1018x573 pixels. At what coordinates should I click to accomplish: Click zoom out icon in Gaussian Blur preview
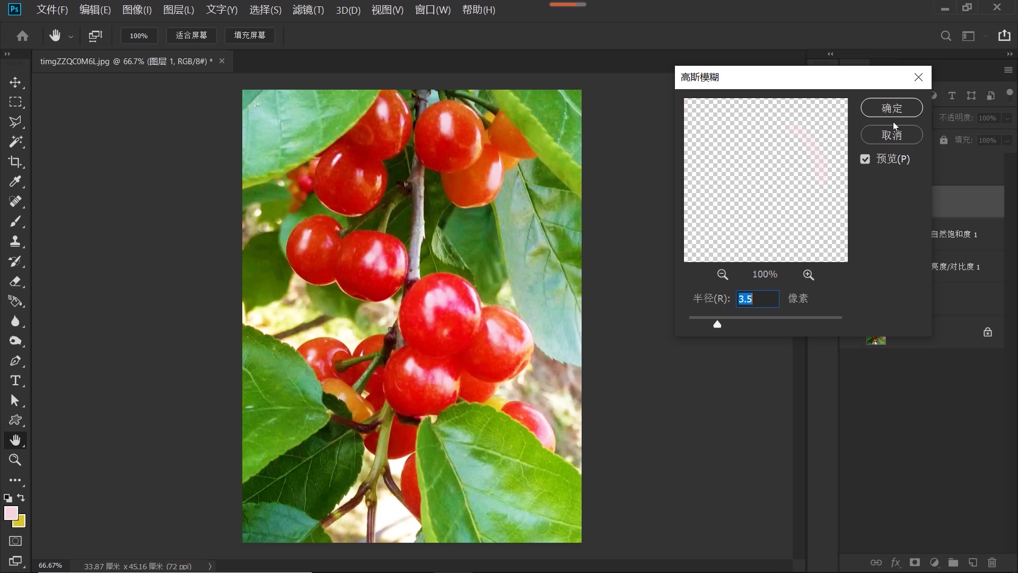(x=722, y=275)
